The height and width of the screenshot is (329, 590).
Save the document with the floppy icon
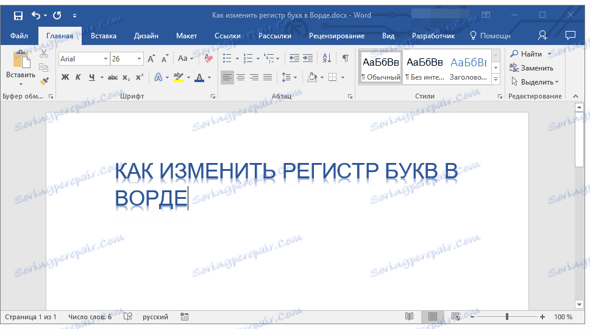click(x=18, y=15)
